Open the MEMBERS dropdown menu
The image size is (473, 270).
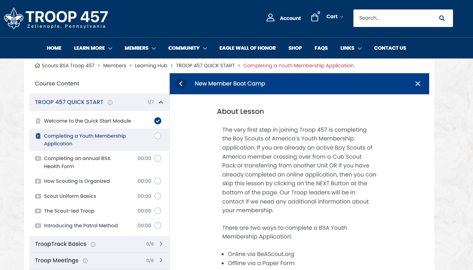pos(140,48)
